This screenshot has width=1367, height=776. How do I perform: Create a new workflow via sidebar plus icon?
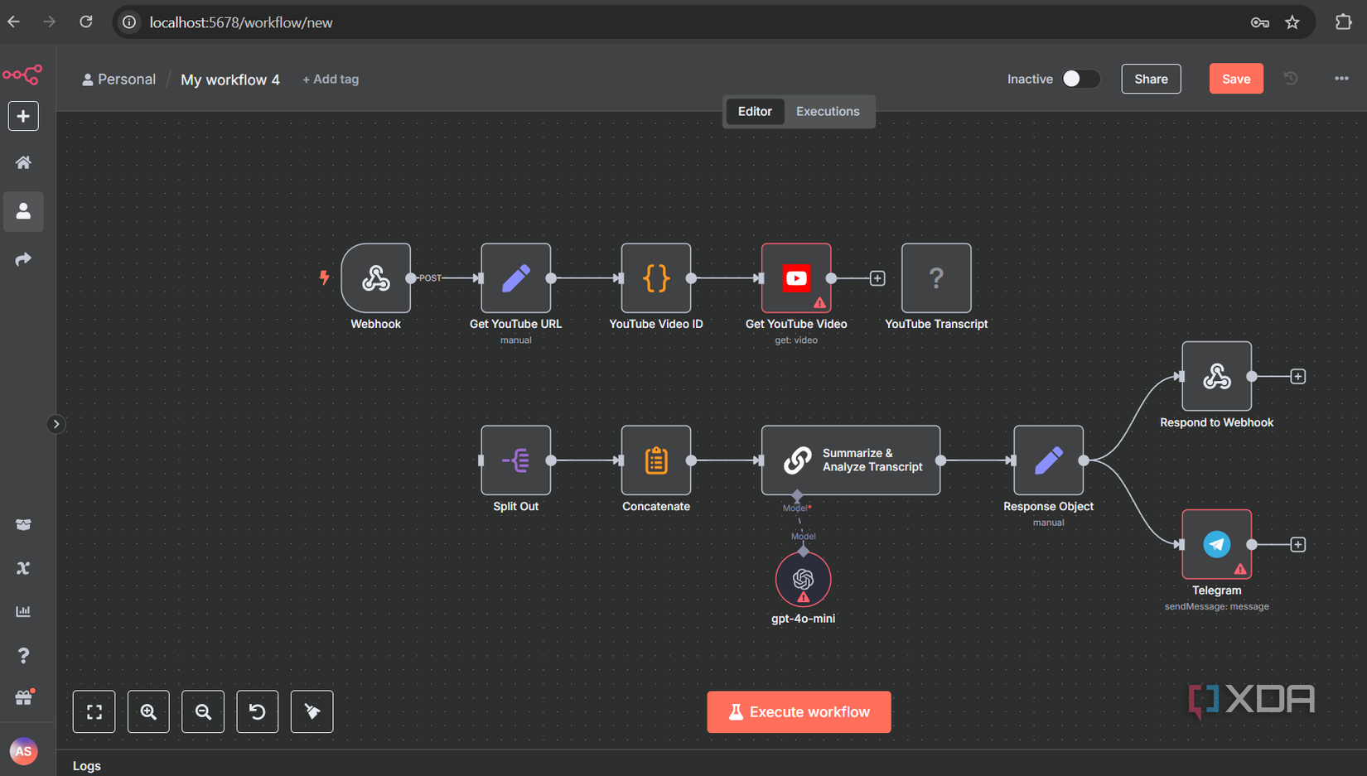coord(22,116)
